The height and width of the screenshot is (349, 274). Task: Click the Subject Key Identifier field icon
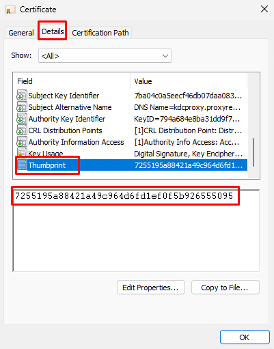[22, 95]
